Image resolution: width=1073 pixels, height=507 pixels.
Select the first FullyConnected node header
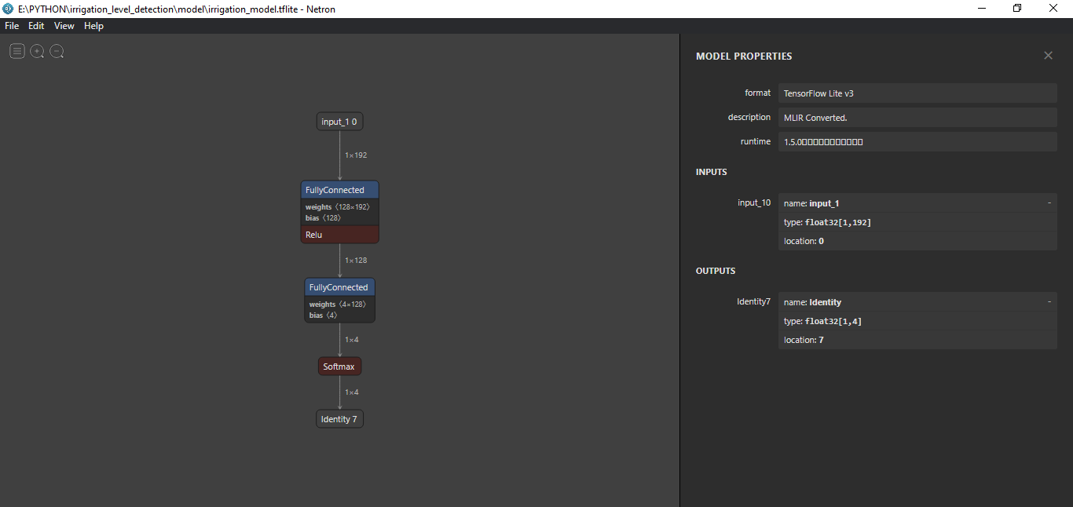point(339,190)
